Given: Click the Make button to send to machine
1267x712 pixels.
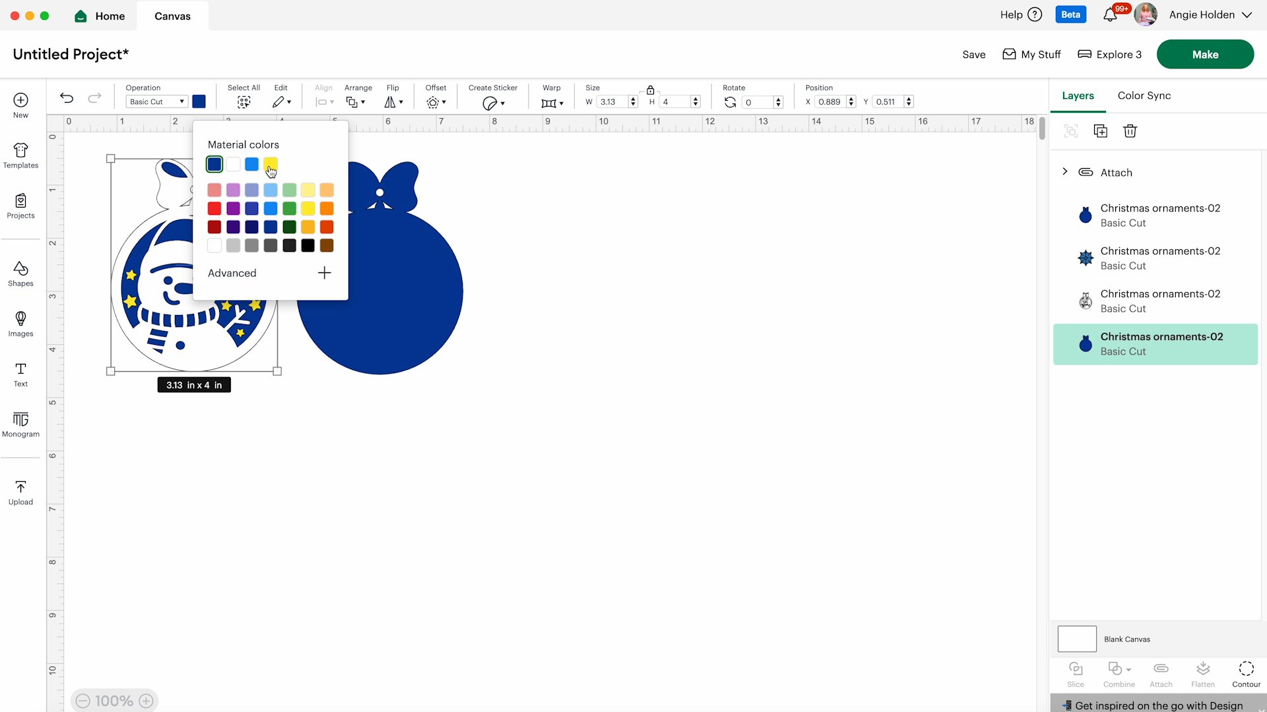Looking at the screenshot, I should [1205, 54].
